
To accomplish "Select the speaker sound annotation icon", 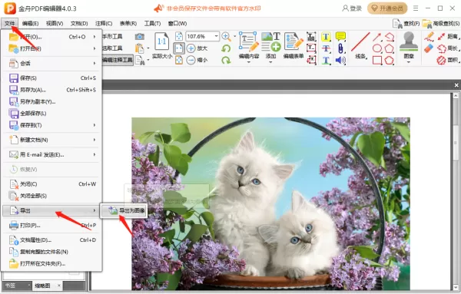I will 340,60.
